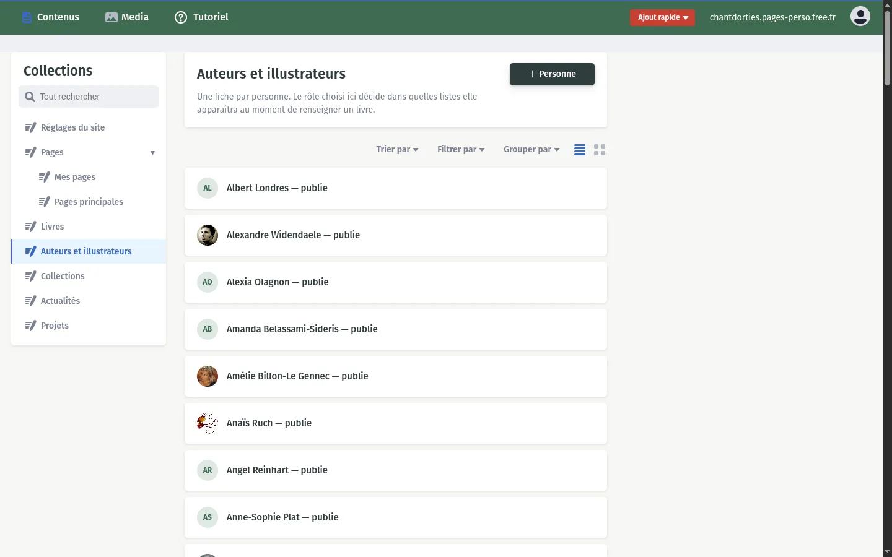This screenshot has width=892, height=557.
Task: Click the Projets collection icon
Action: coord(30,326)
